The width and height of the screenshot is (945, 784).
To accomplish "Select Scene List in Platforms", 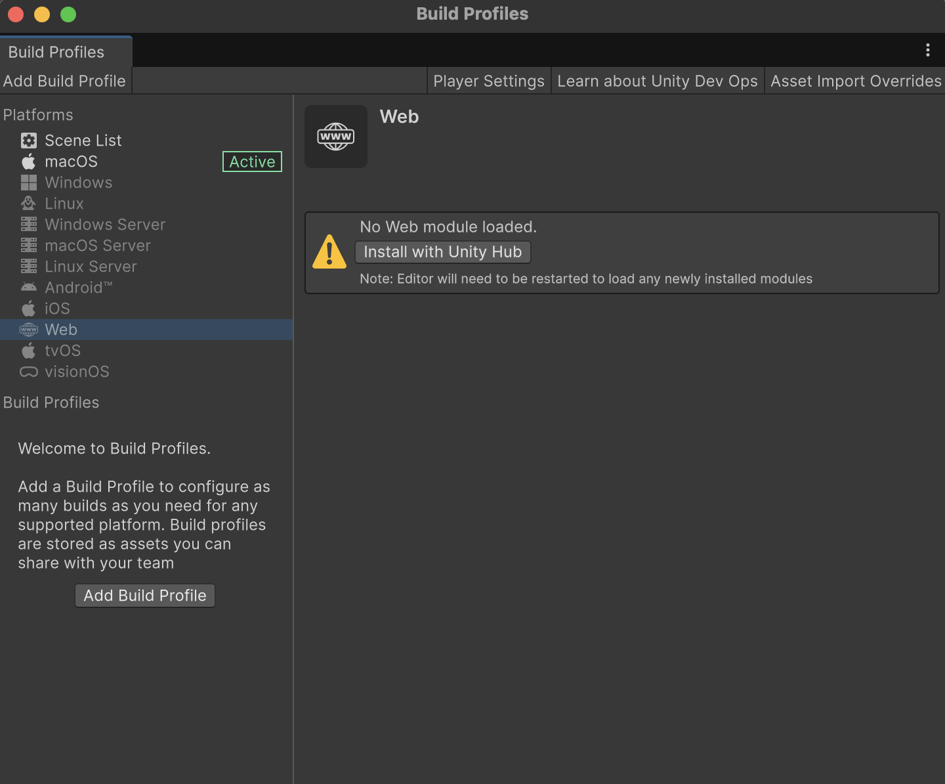I will pyautogui.click(x=146, y=141).
